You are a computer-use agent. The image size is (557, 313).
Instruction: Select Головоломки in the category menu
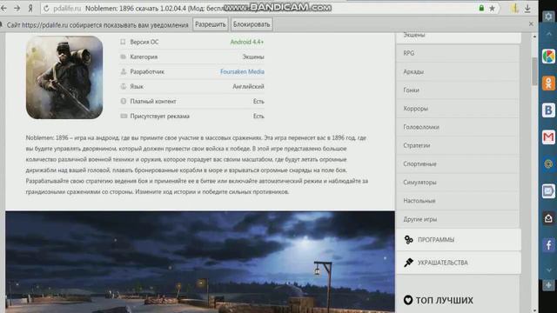459,127
